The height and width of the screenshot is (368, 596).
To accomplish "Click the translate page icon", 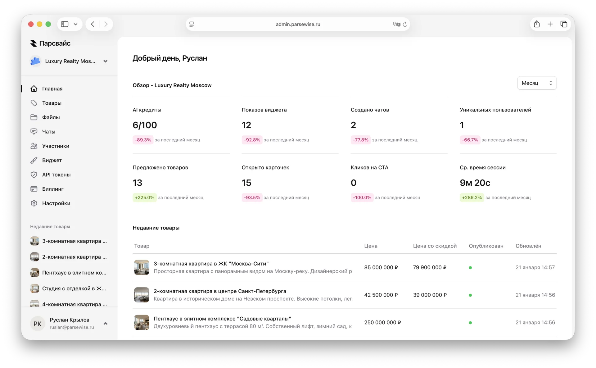I will pos(396,24).
